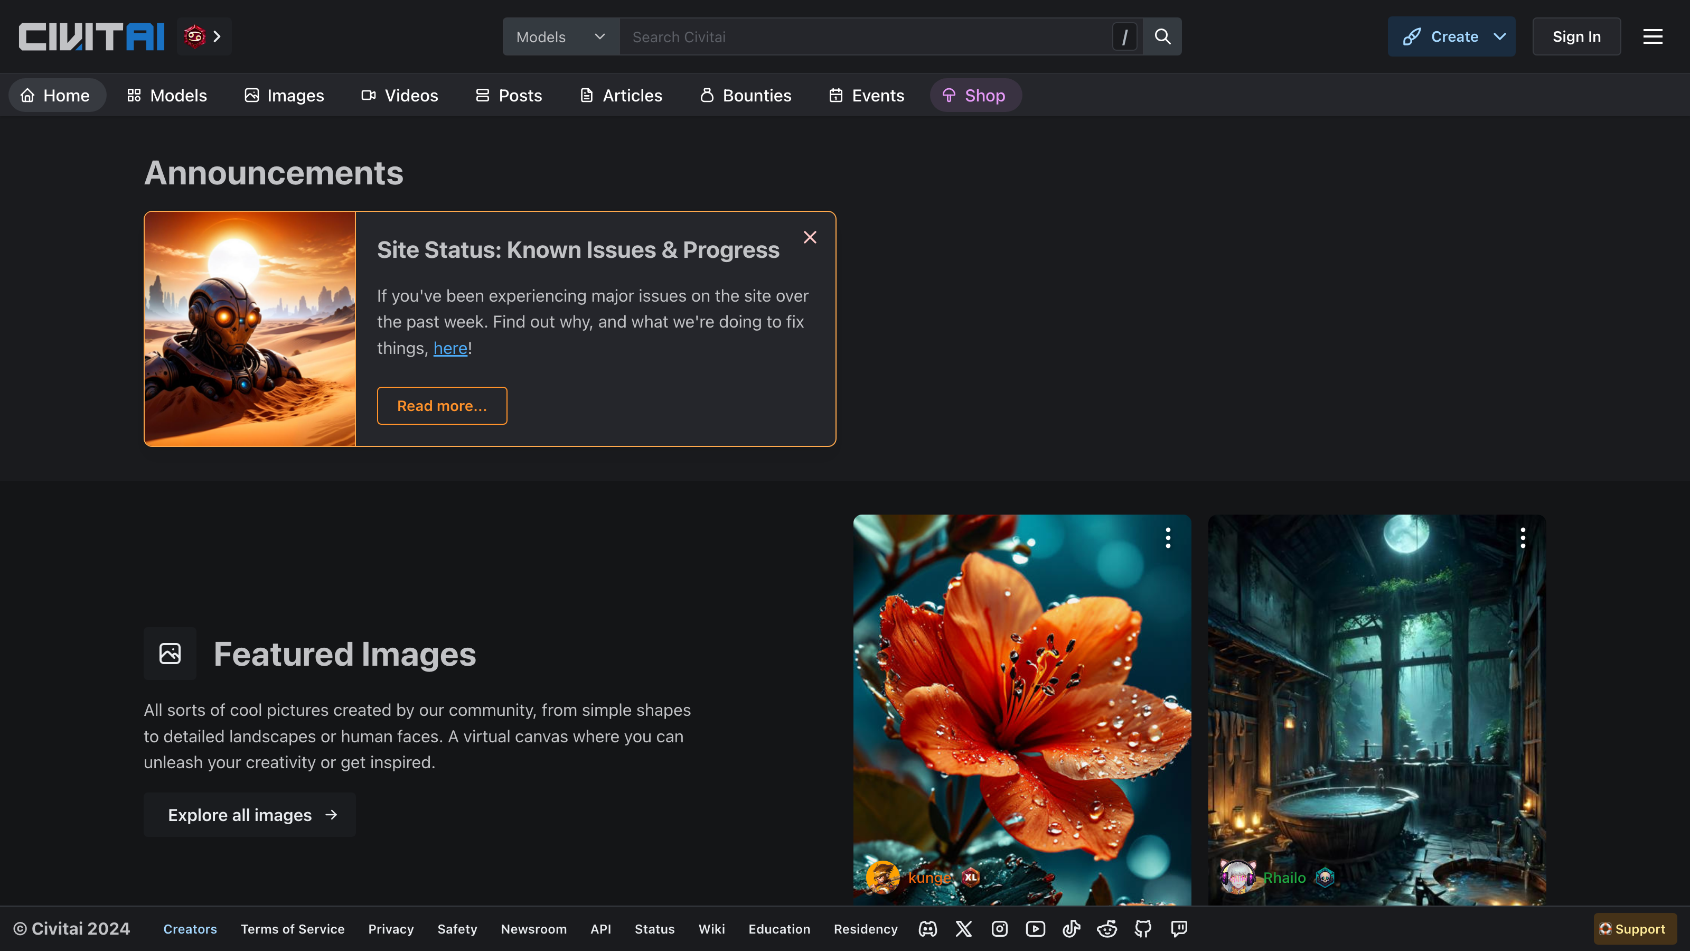Switch to the Posts tab
Viewport: 1690px width, 951px height.
(x=509, y=95)
